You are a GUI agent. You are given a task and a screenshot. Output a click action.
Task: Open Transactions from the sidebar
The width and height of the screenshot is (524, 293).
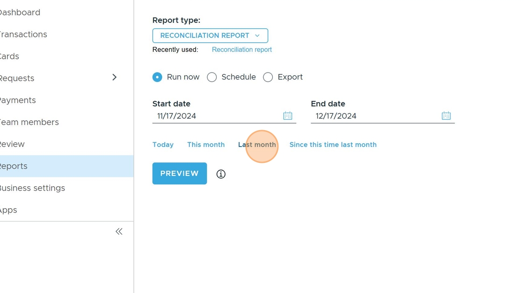(23, 35)
